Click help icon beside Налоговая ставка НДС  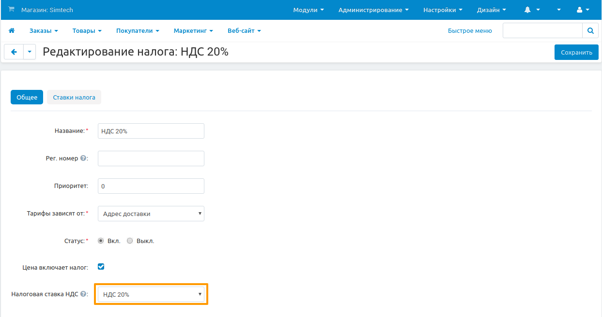pos(83,294)
